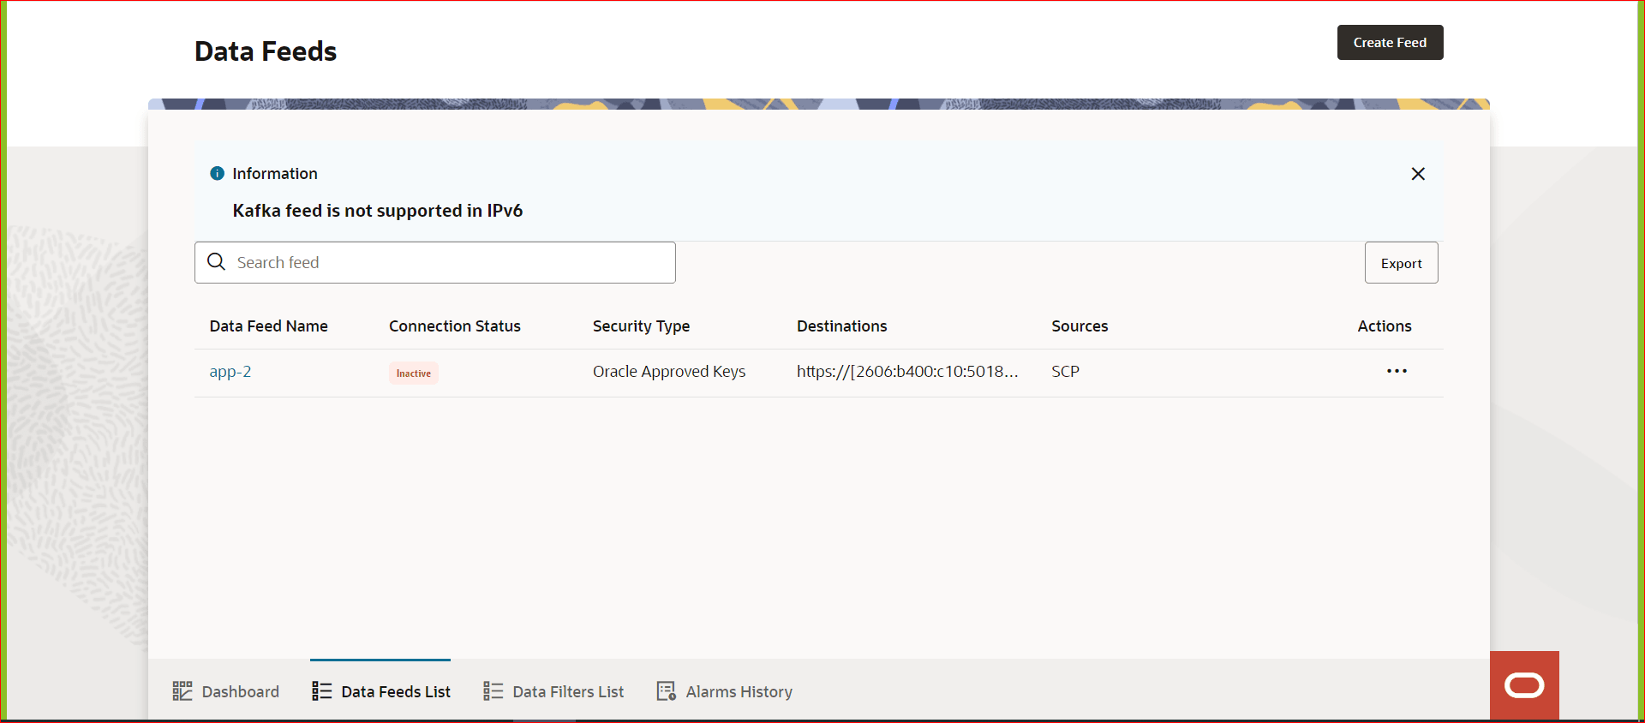Click the Inactive status badge for app-2
Viewport: 1645px width, 723px height.
point(414,373)
